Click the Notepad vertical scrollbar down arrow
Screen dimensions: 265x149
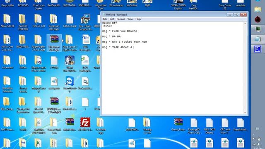click(245, 112)
